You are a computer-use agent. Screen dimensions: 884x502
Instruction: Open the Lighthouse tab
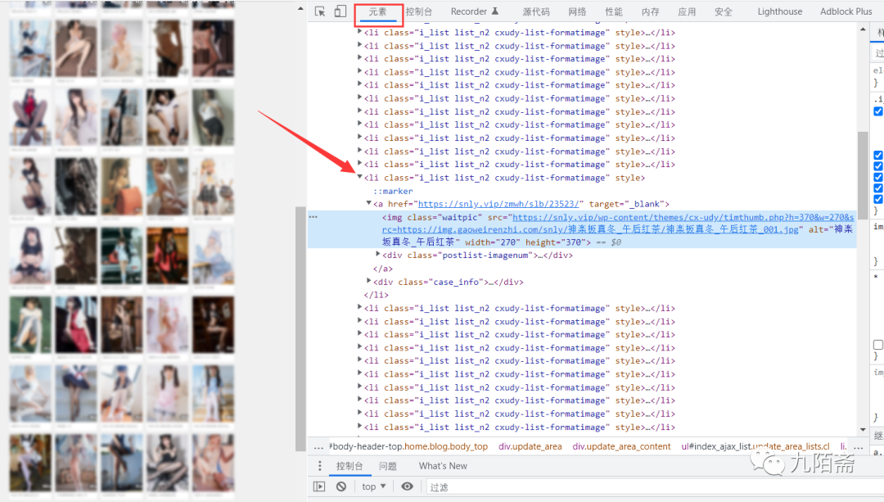point(780,11)
